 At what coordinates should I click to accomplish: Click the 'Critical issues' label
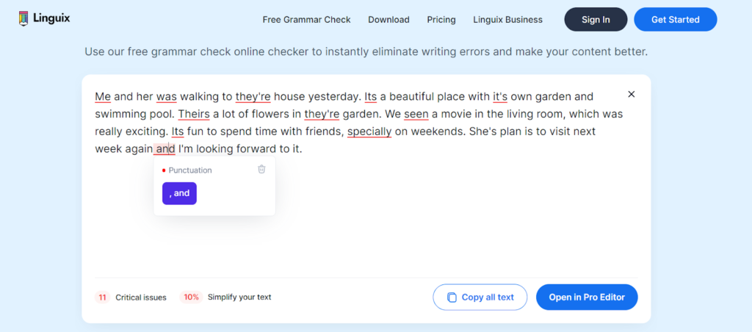(141, 297)
